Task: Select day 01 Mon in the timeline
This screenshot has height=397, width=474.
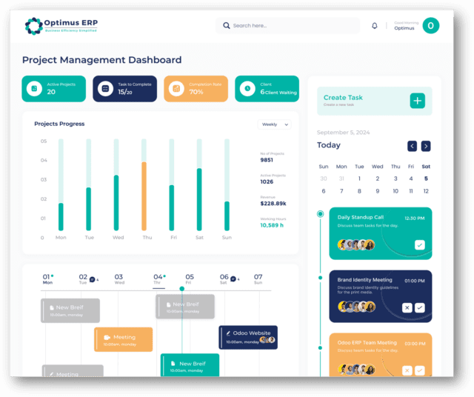Action: click(47, 278)
